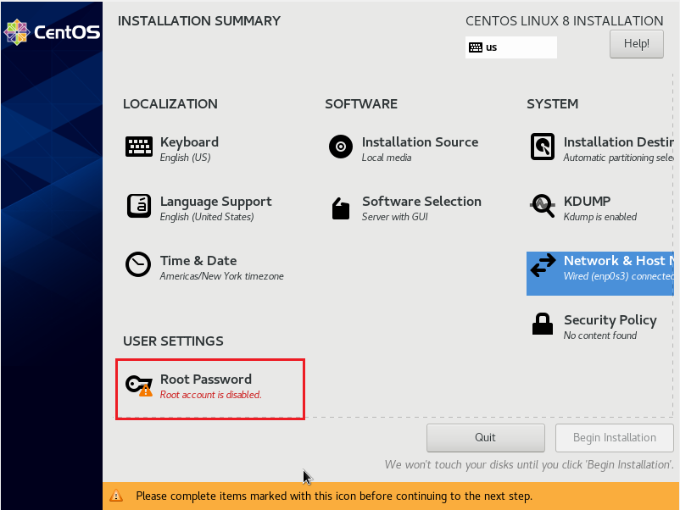Screen dimensions: 680x510
Task: Click the 'Please complete items' warning message
Action: pos(334,496)
